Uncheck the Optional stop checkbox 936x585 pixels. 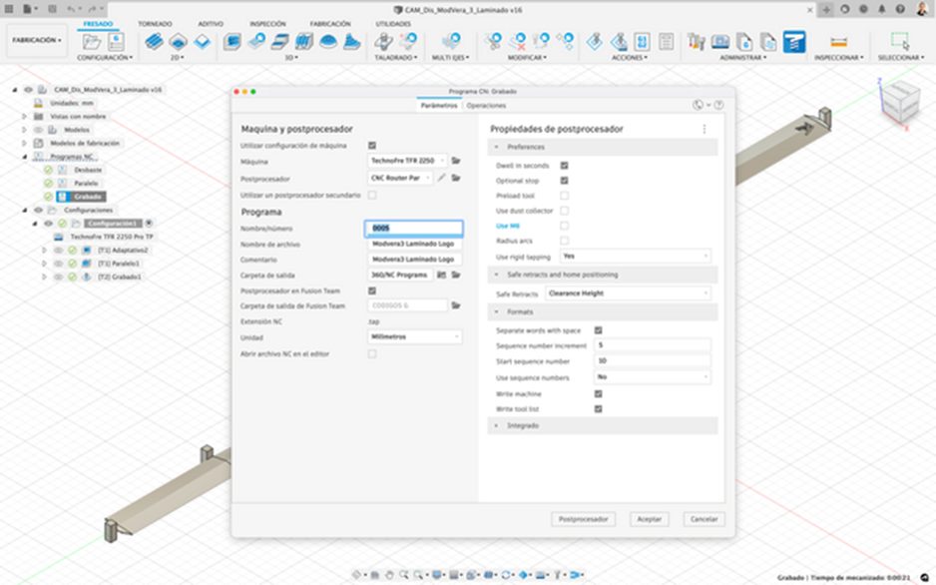(564, 181)
